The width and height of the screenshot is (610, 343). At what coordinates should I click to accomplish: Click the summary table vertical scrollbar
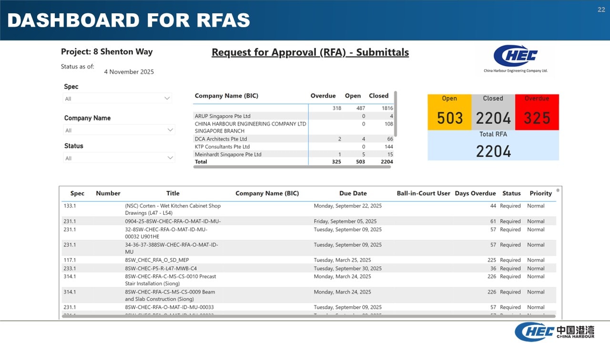396,114
